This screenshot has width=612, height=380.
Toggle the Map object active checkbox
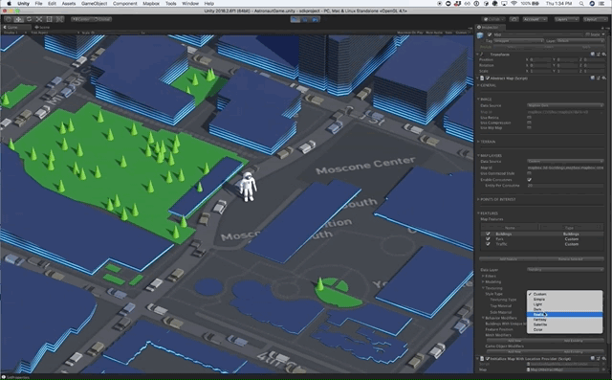pos(490,34)
